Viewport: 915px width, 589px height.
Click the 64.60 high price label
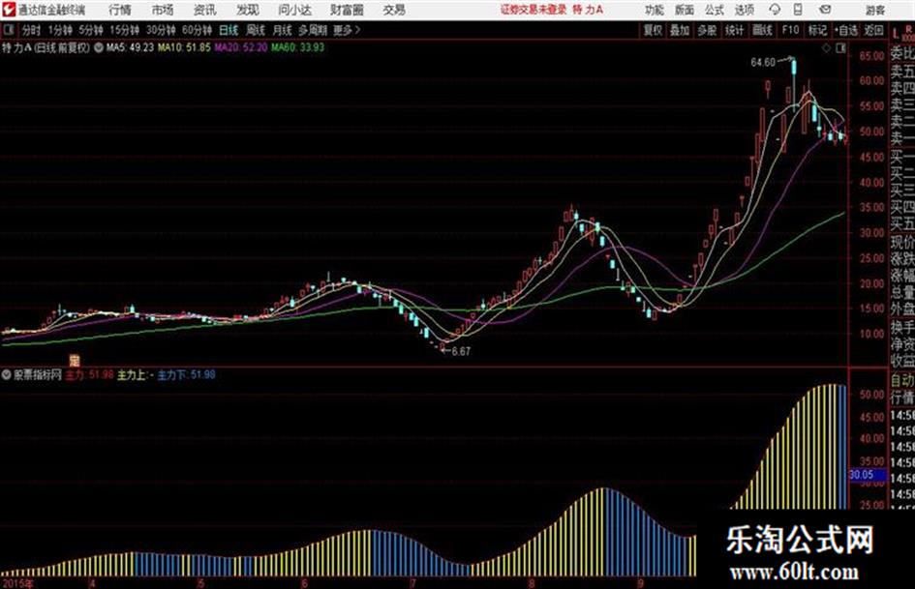tap(763, 63)
